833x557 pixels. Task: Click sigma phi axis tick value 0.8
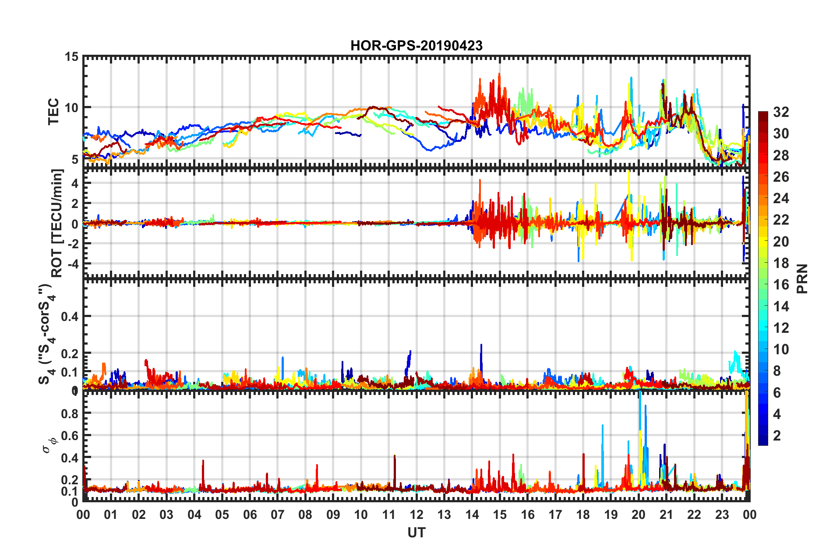[x=70, y=413]
